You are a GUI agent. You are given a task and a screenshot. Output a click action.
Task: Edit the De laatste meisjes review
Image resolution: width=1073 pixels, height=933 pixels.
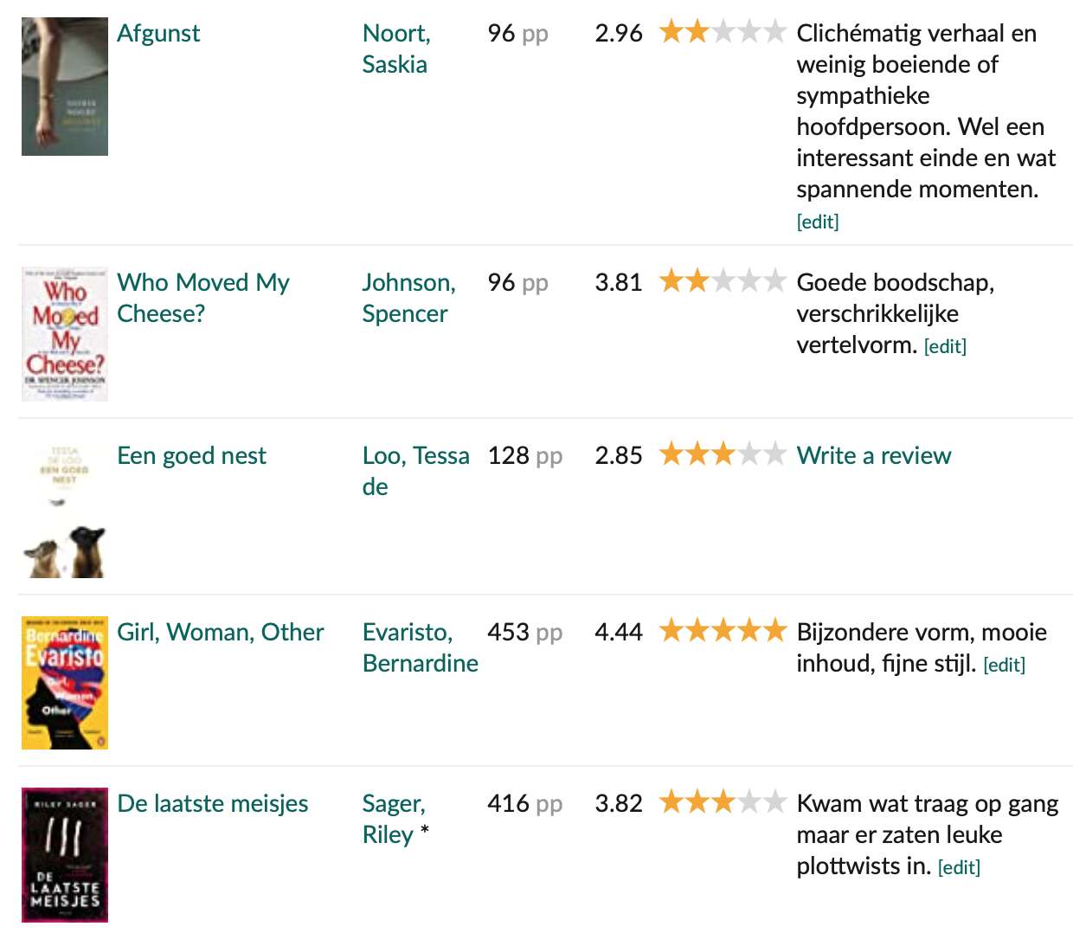pos(959,867)
